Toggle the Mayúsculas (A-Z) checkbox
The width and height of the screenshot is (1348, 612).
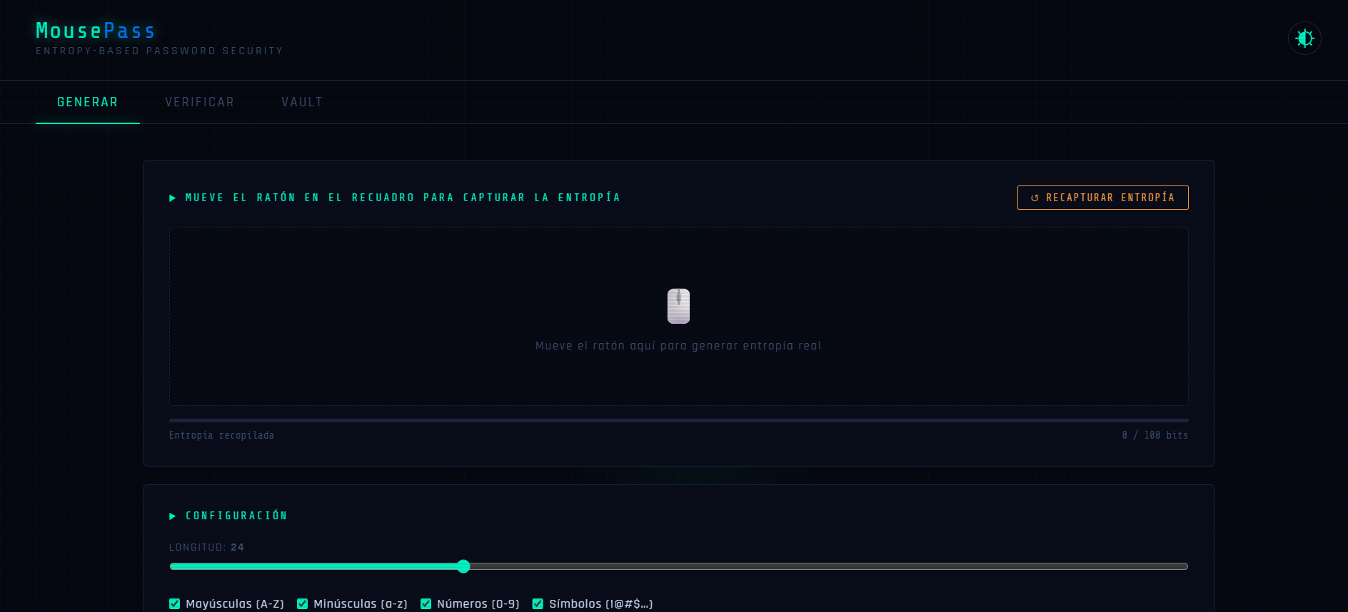(175, 603)
